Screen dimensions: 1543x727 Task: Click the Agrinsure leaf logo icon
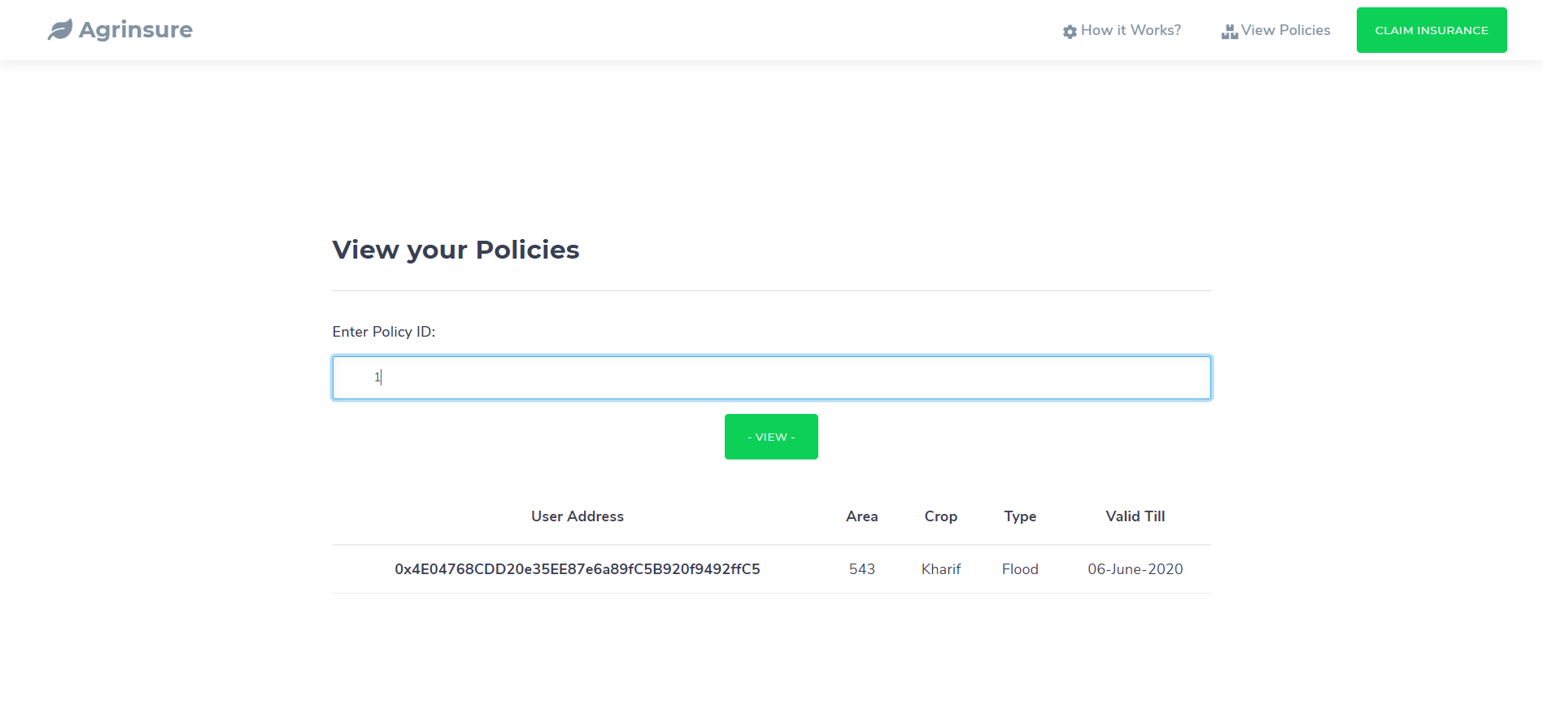coord(60,30)
